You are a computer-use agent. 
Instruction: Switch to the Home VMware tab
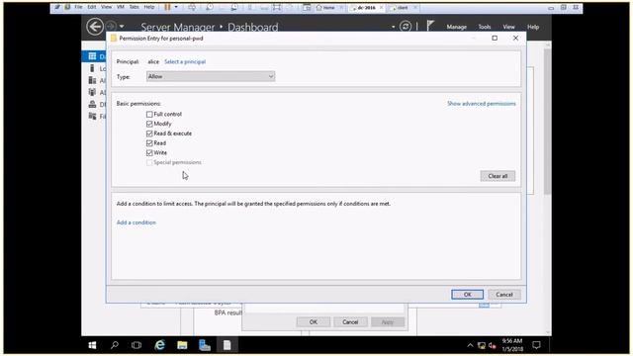(x=329, y=8)
